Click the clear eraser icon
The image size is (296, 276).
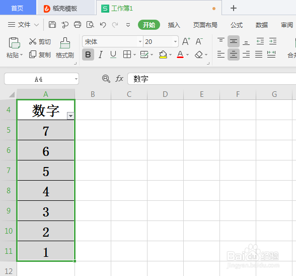(x=199, y=54)
